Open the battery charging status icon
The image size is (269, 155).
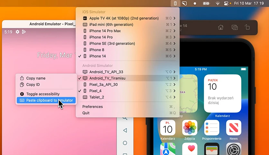click(206, 4)
